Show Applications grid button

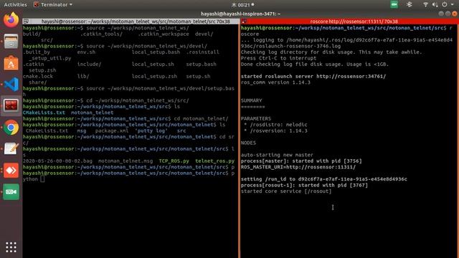(x=11, y=247)
